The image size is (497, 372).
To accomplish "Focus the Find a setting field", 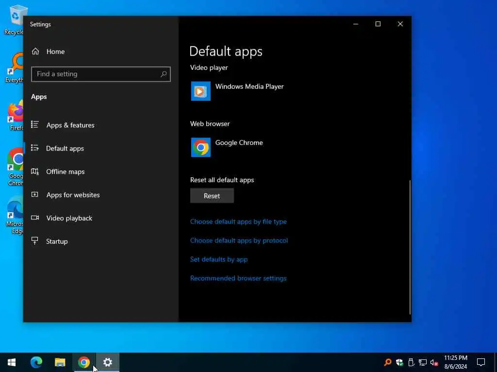I will point(101,74).
